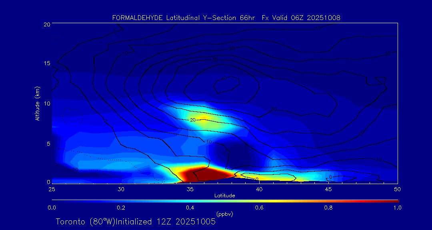Click the altitude 20 tick label

click(46, 24)
